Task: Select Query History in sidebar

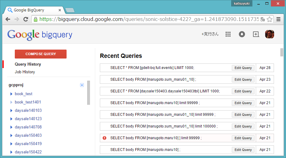Action: (28, 64)
